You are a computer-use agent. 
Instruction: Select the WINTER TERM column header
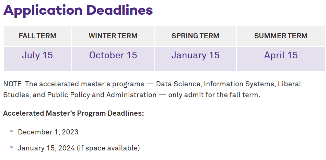click(x=113, y=36)
